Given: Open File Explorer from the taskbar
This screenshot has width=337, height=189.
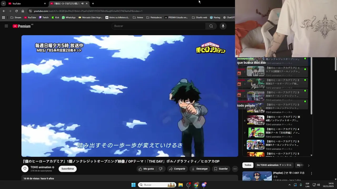Looking at the screenshot, I should tap(181, 185).
